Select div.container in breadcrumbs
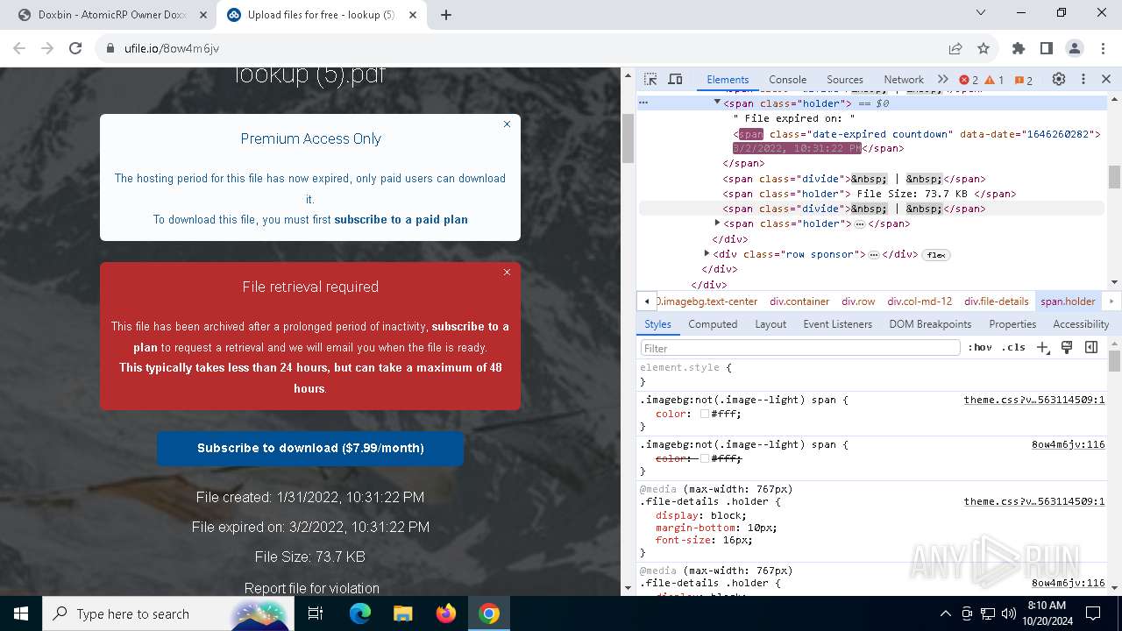 [x=799, y=301]
